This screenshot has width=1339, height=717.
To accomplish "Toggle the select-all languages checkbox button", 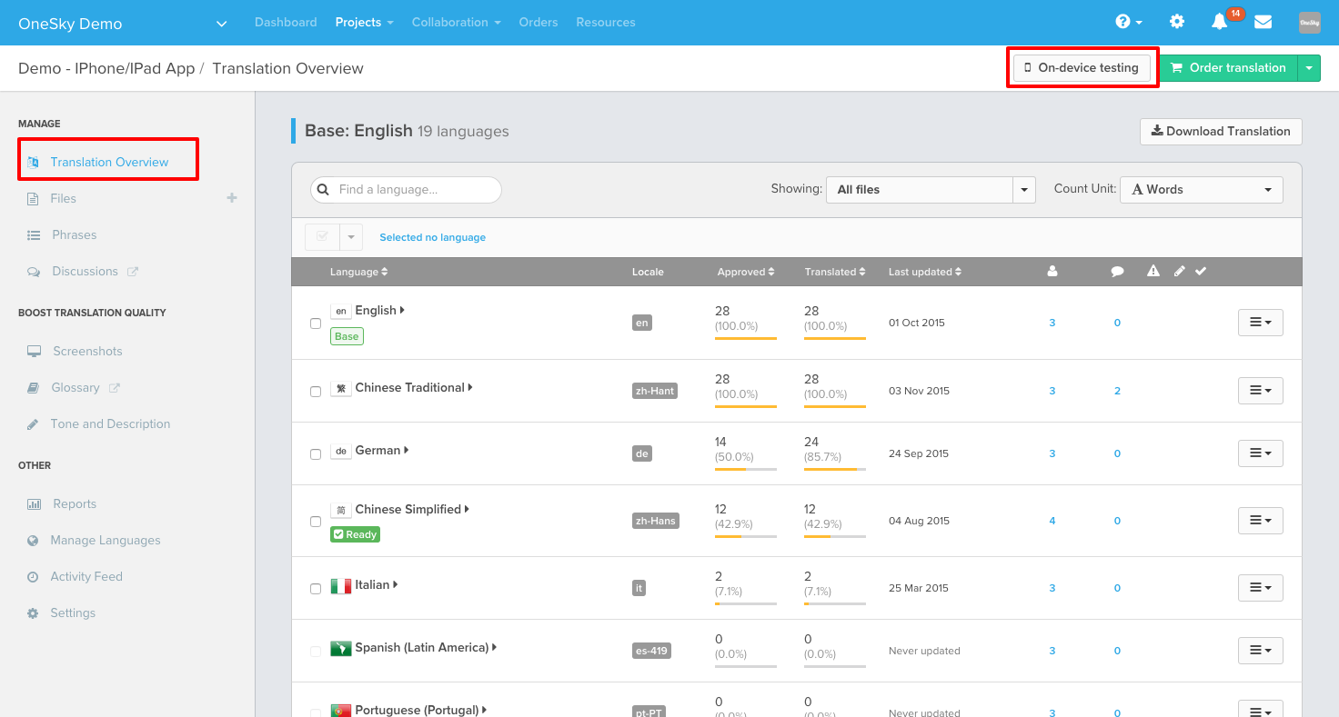I will [x=322, y=237].
